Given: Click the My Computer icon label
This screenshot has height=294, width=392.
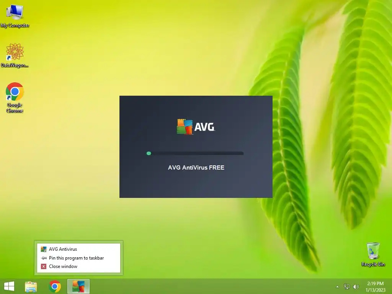Looking at the screenshot, I should [x=15, y=25].
